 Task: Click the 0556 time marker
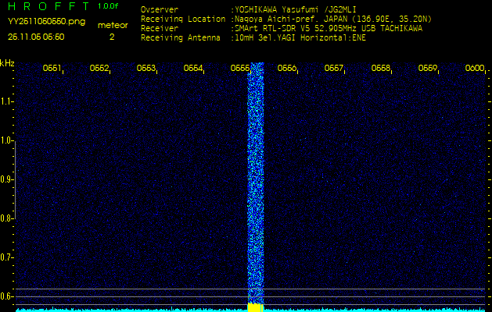tap(287, 68)
